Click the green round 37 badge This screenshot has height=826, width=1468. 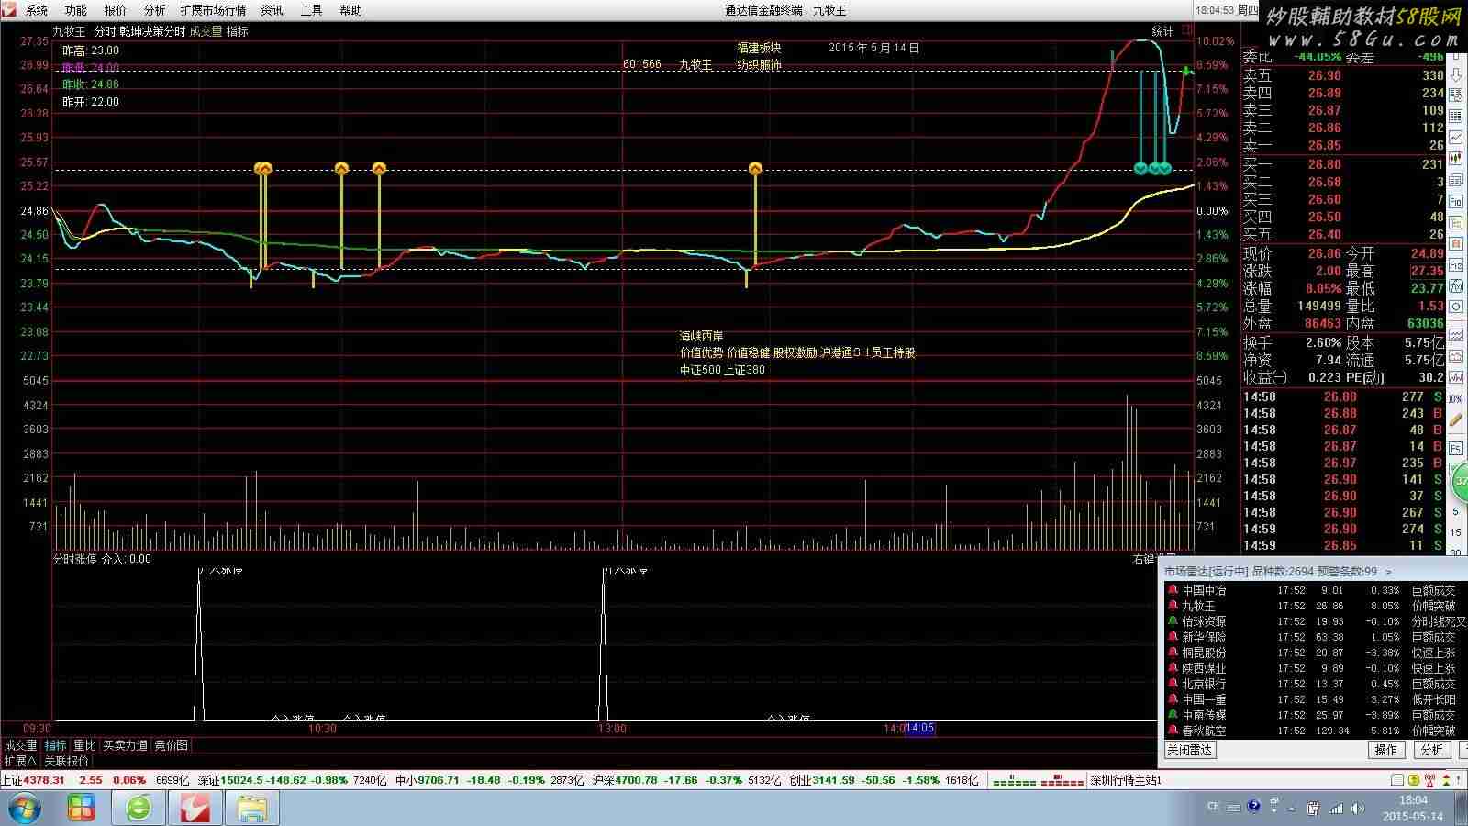tap(1461, 480)
